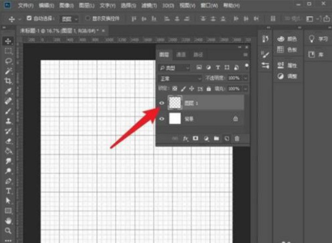The width and height of the screenshot is (332, 243).
Task: Hide layer 1 with its eye icon
Action: (x=162, y=103)
